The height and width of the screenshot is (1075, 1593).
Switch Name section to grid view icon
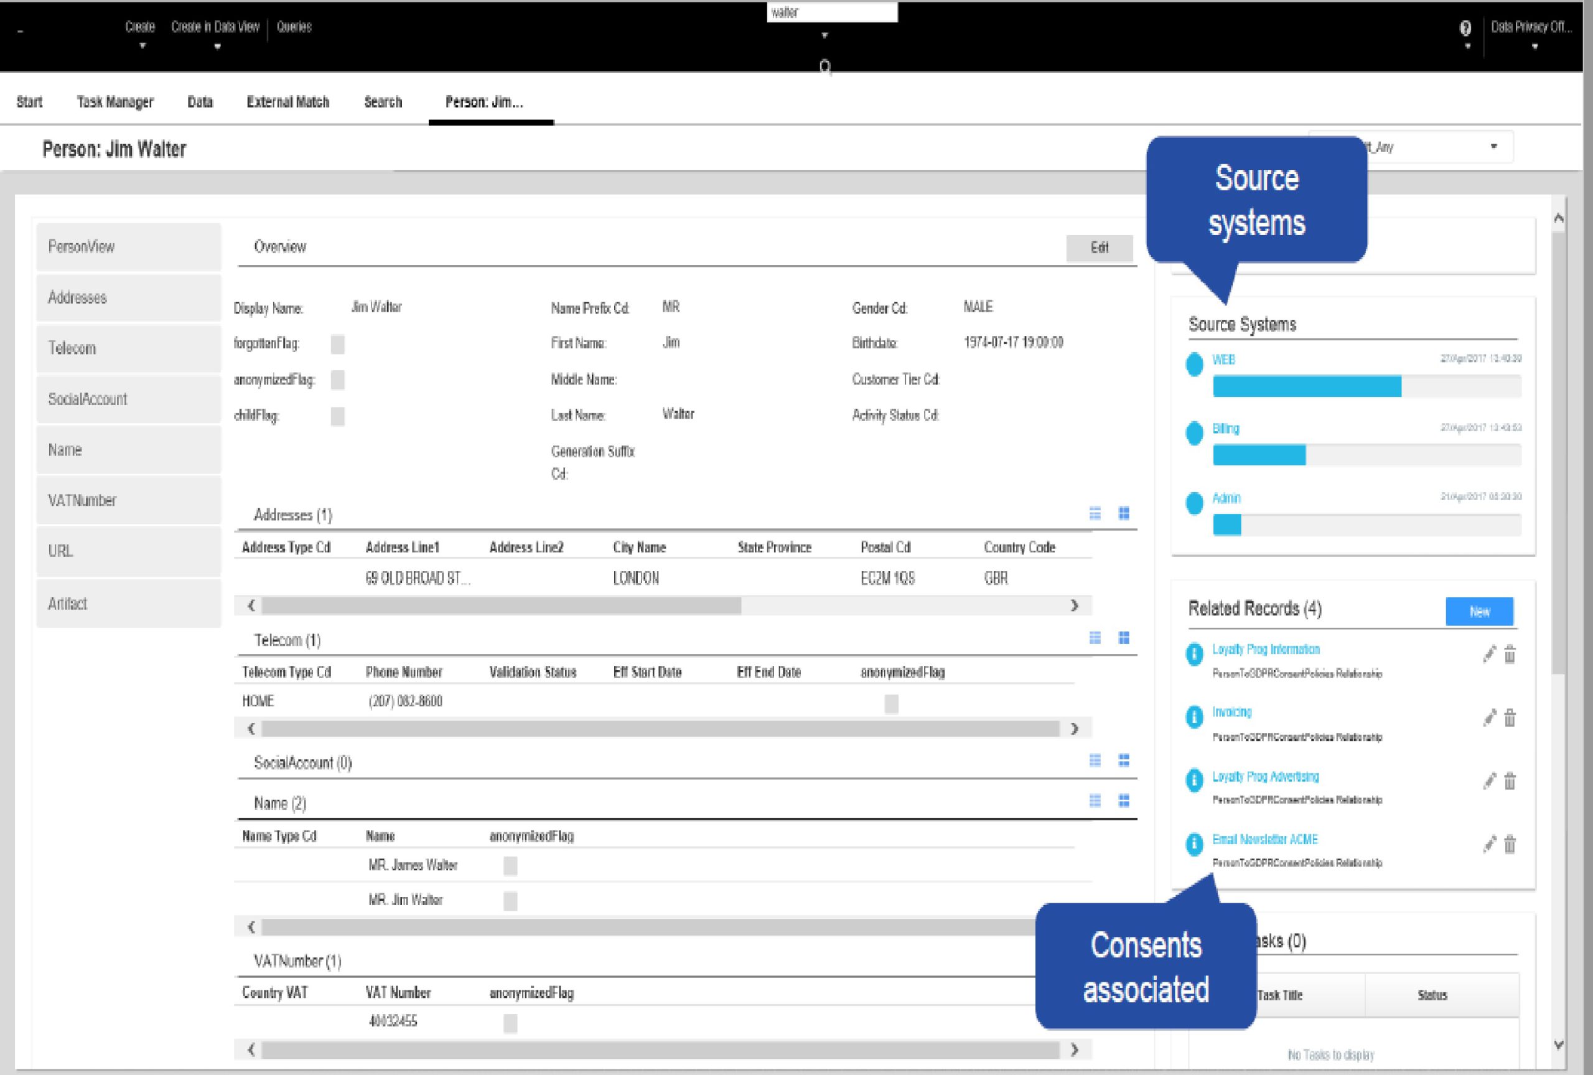click(1123, 800)
